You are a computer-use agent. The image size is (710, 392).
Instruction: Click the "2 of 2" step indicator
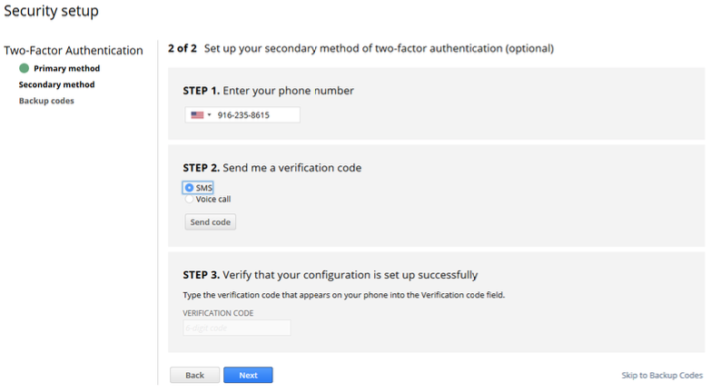click(182, 48)
